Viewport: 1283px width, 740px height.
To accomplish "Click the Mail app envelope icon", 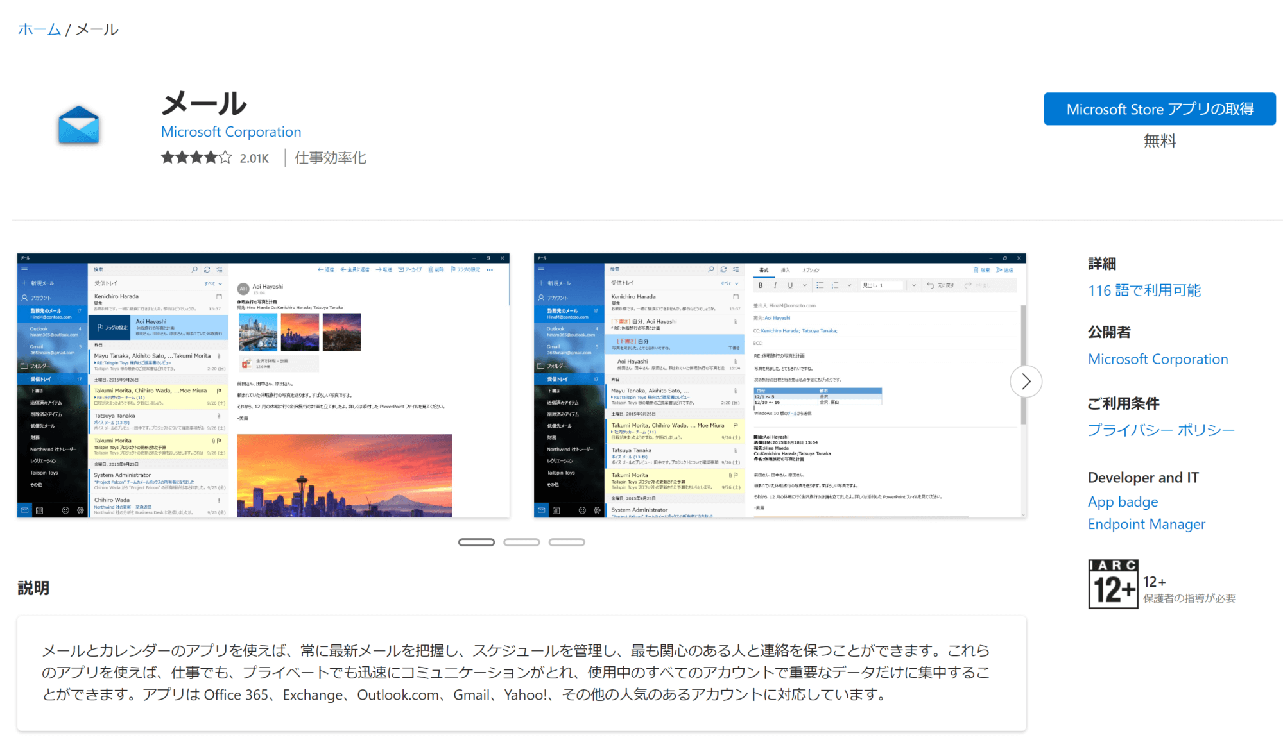I will pyautogui.click(x=78, y=124).
